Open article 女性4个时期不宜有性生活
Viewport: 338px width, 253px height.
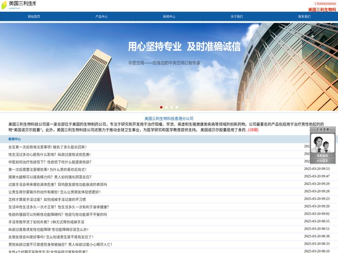(x=48, y=252)
